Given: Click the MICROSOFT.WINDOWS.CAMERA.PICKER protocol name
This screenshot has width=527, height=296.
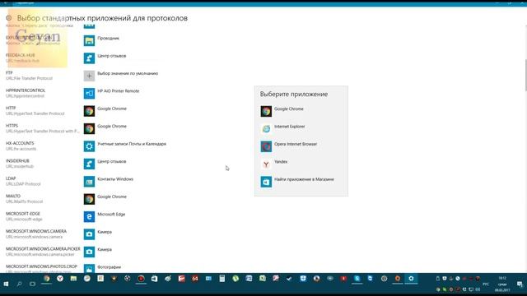Looking at the screenshot, I should [x=43, y=248].
